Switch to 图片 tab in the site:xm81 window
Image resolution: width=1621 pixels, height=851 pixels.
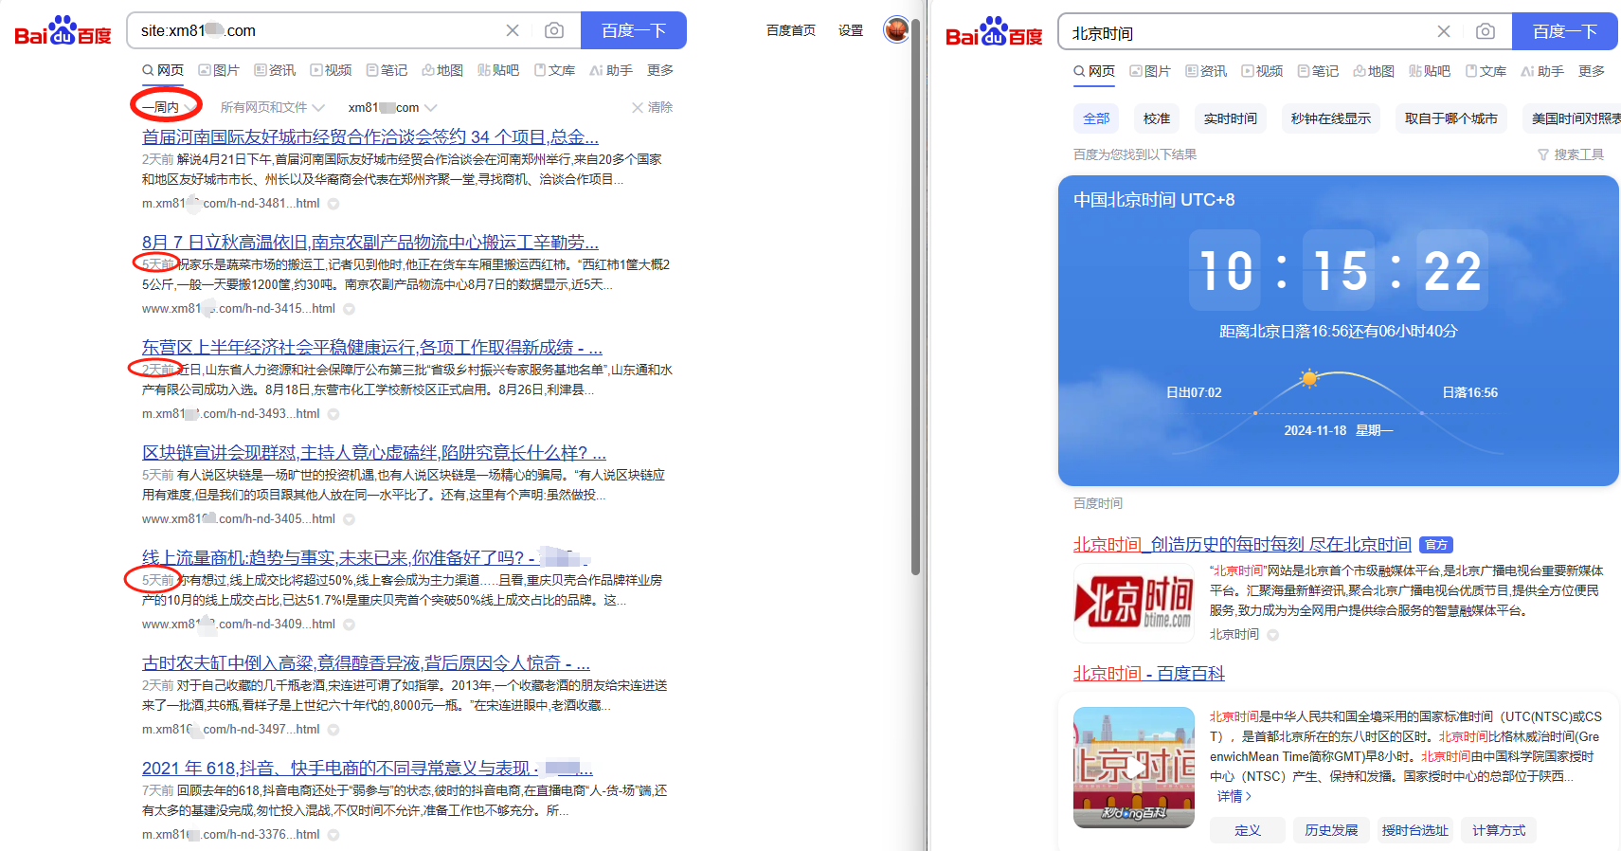219,70
